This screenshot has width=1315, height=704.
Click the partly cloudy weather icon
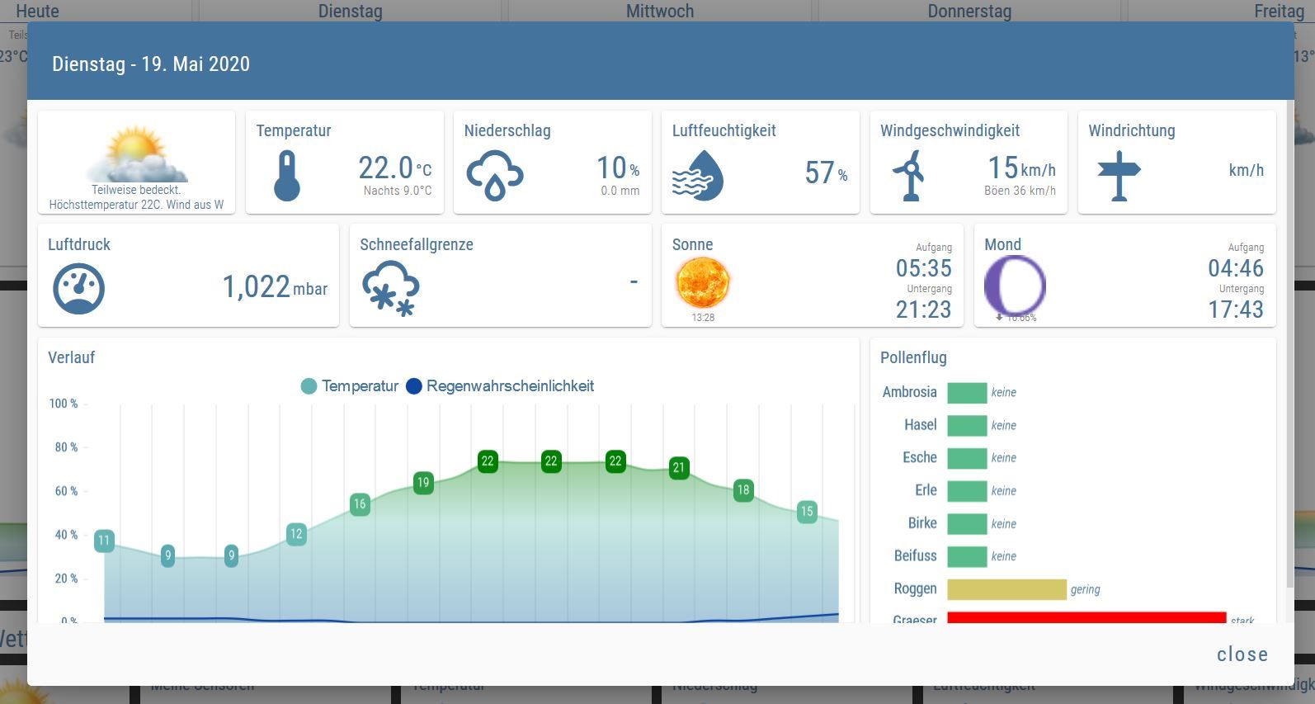(137, 154)
